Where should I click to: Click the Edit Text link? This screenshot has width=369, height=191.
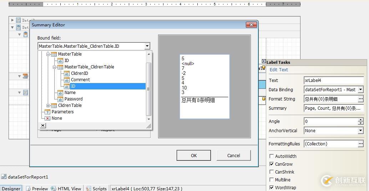(279, 70)
